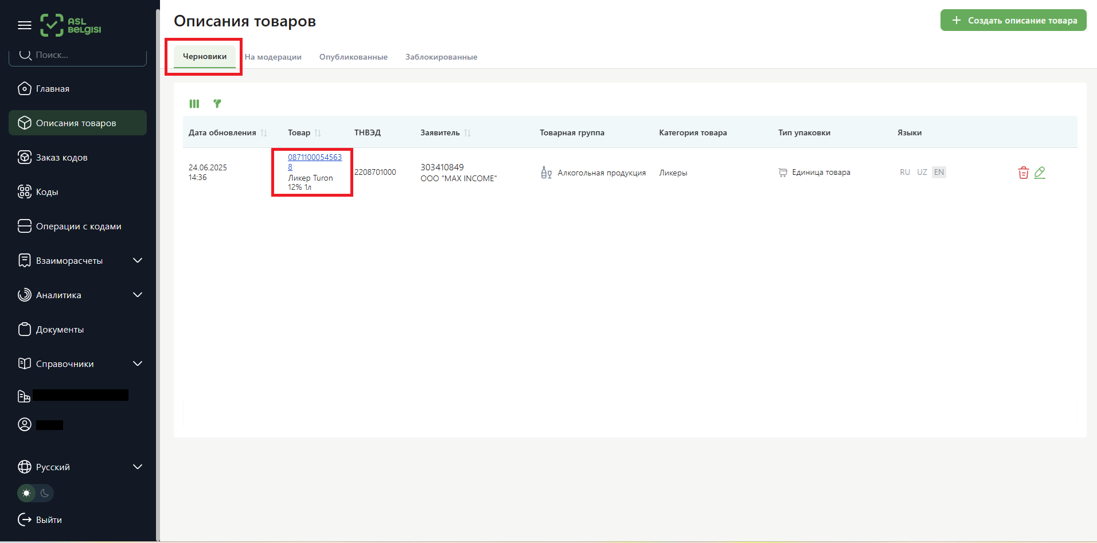The width and height of the screenshot is (1097, 543).
Task: Open the column settings icon
Action: [x=194, y=104]
